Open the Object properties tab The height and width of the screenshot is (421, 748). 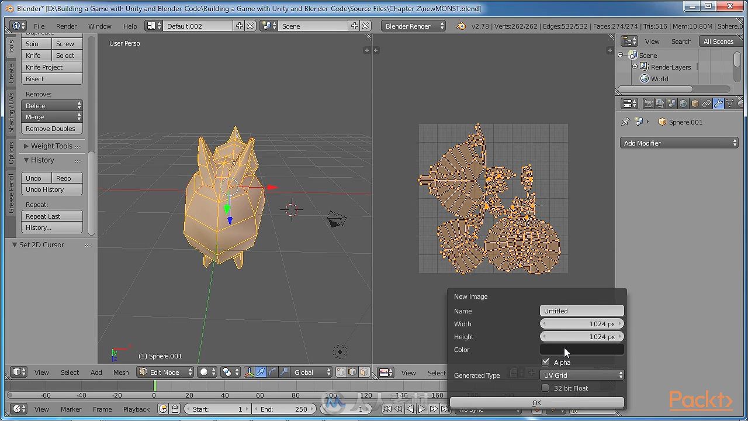(x=695, y=103)
